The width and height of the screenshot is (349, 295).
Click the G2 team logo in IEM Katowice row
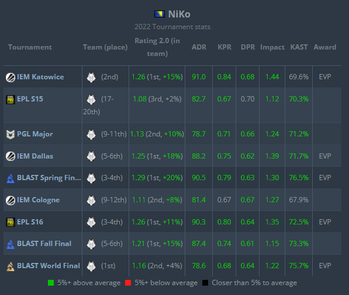tap(91, 77)
